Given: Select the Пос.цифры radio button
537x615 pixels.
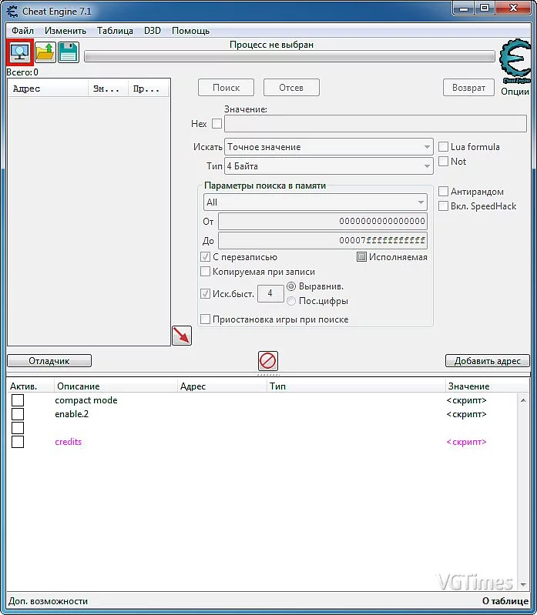Looking at the screenshot, I should (291, 301).
